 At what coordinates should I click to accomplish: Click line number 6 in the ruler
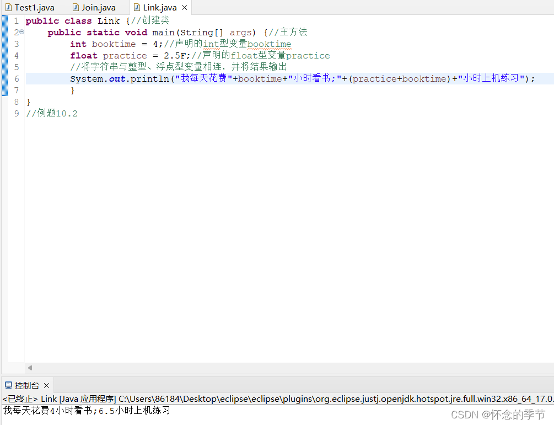click(x=16, y=78)
